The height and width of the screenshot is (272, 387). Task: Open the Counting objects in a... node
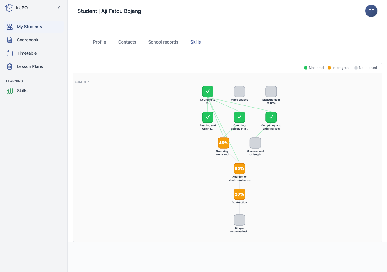click(239, 117)
